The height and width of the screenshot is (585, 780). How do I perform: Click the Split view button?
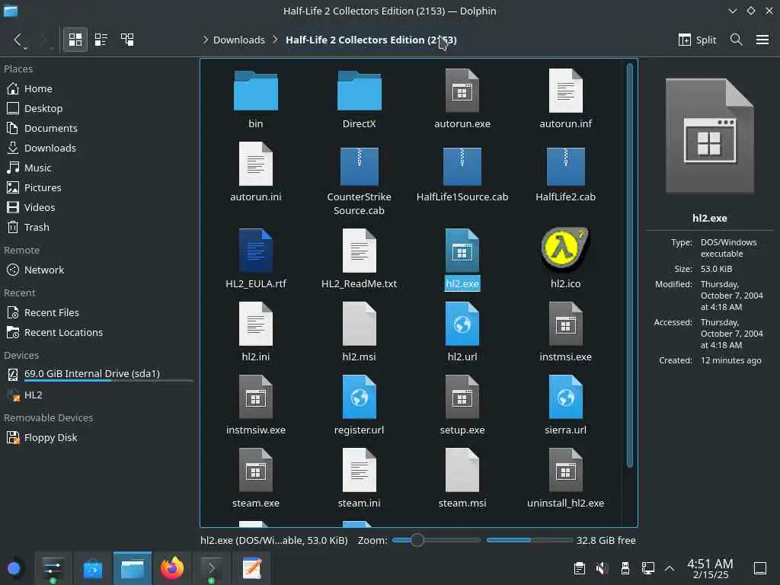[697, 40]
